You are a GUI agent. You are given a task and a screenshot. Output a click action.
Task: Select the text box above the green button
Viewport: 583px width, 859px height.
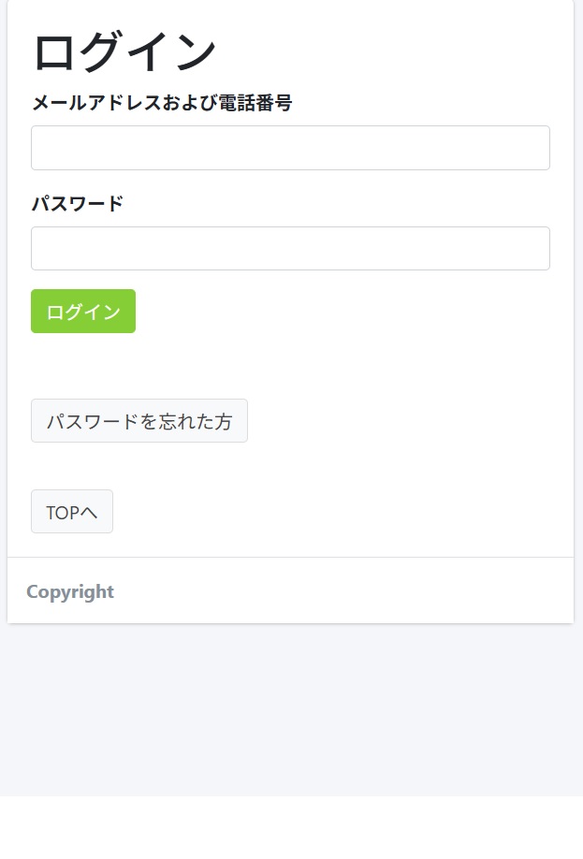(290, 248)
